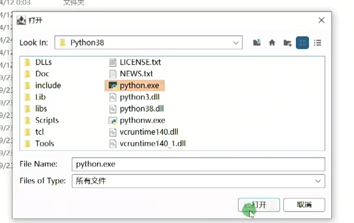
Task: Select the tcl folder
Action: [34, 132]
